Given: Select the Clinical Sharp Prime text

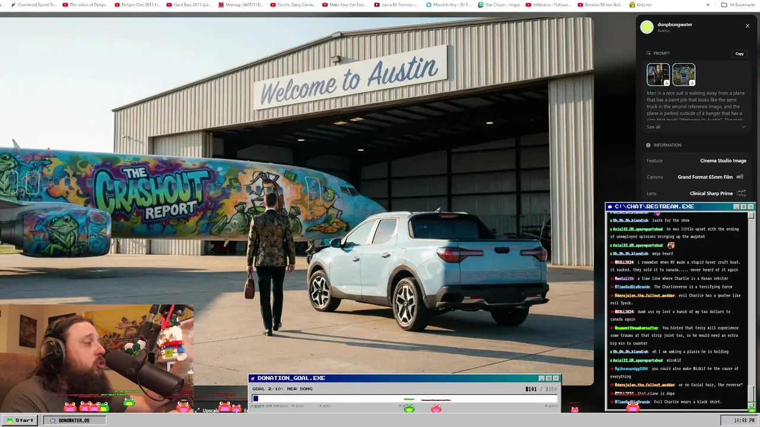Looking at the screenshot, I should pos(711,193).
